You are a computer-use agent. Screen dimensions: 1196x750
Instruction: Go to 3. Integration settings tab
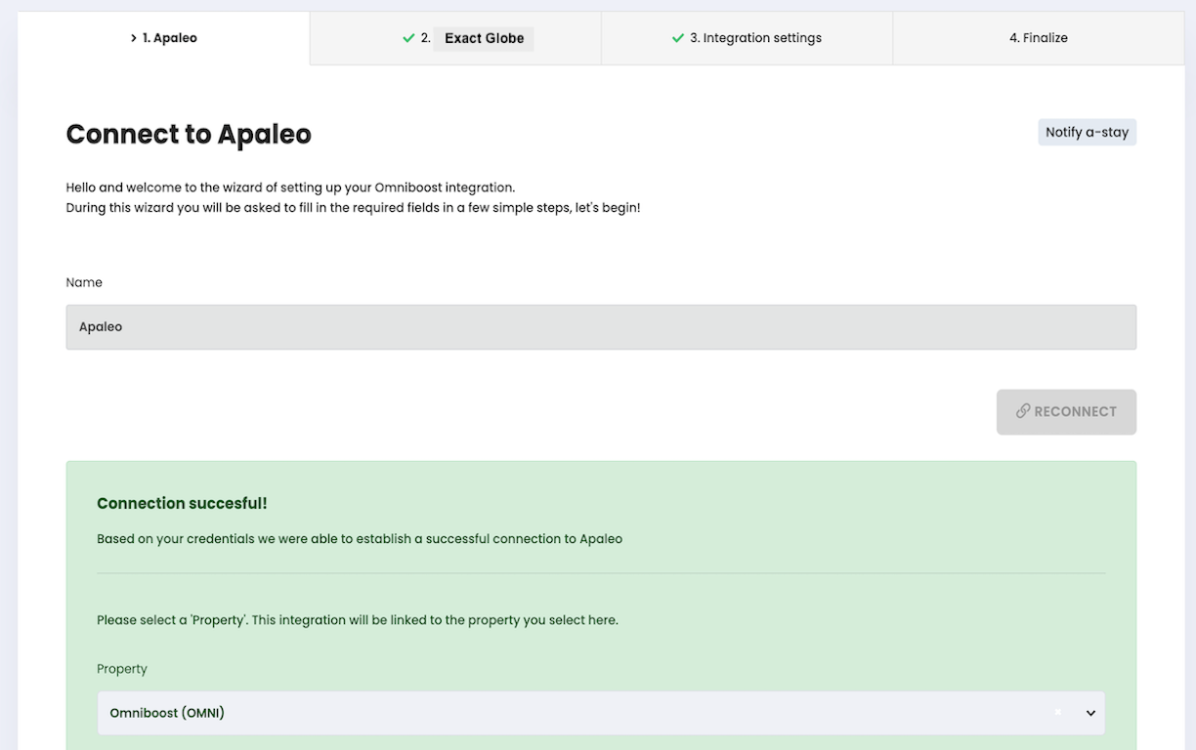pyautogui.click(x=747, y=38)
